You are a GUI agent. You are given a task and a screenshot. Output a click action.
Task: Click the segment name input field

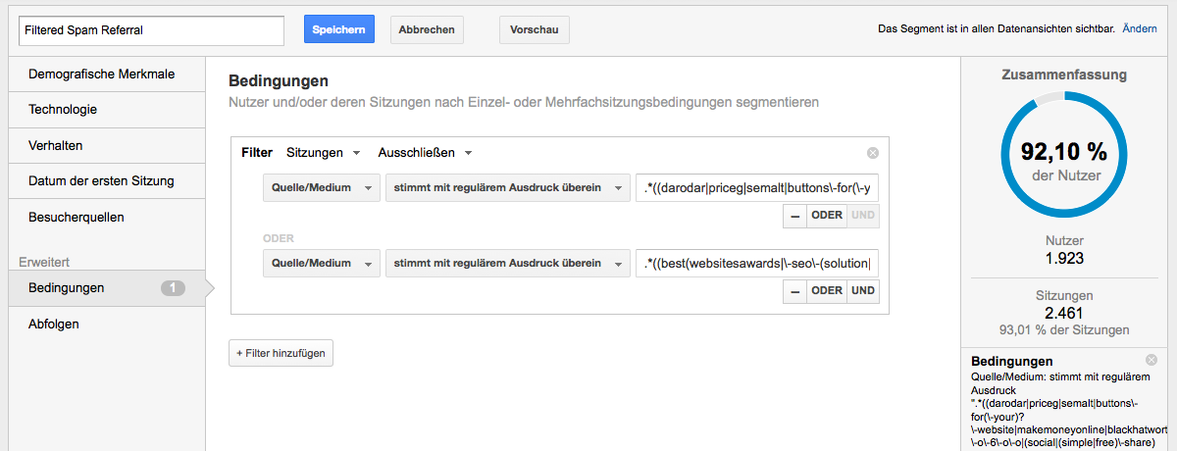click(151, 30)
